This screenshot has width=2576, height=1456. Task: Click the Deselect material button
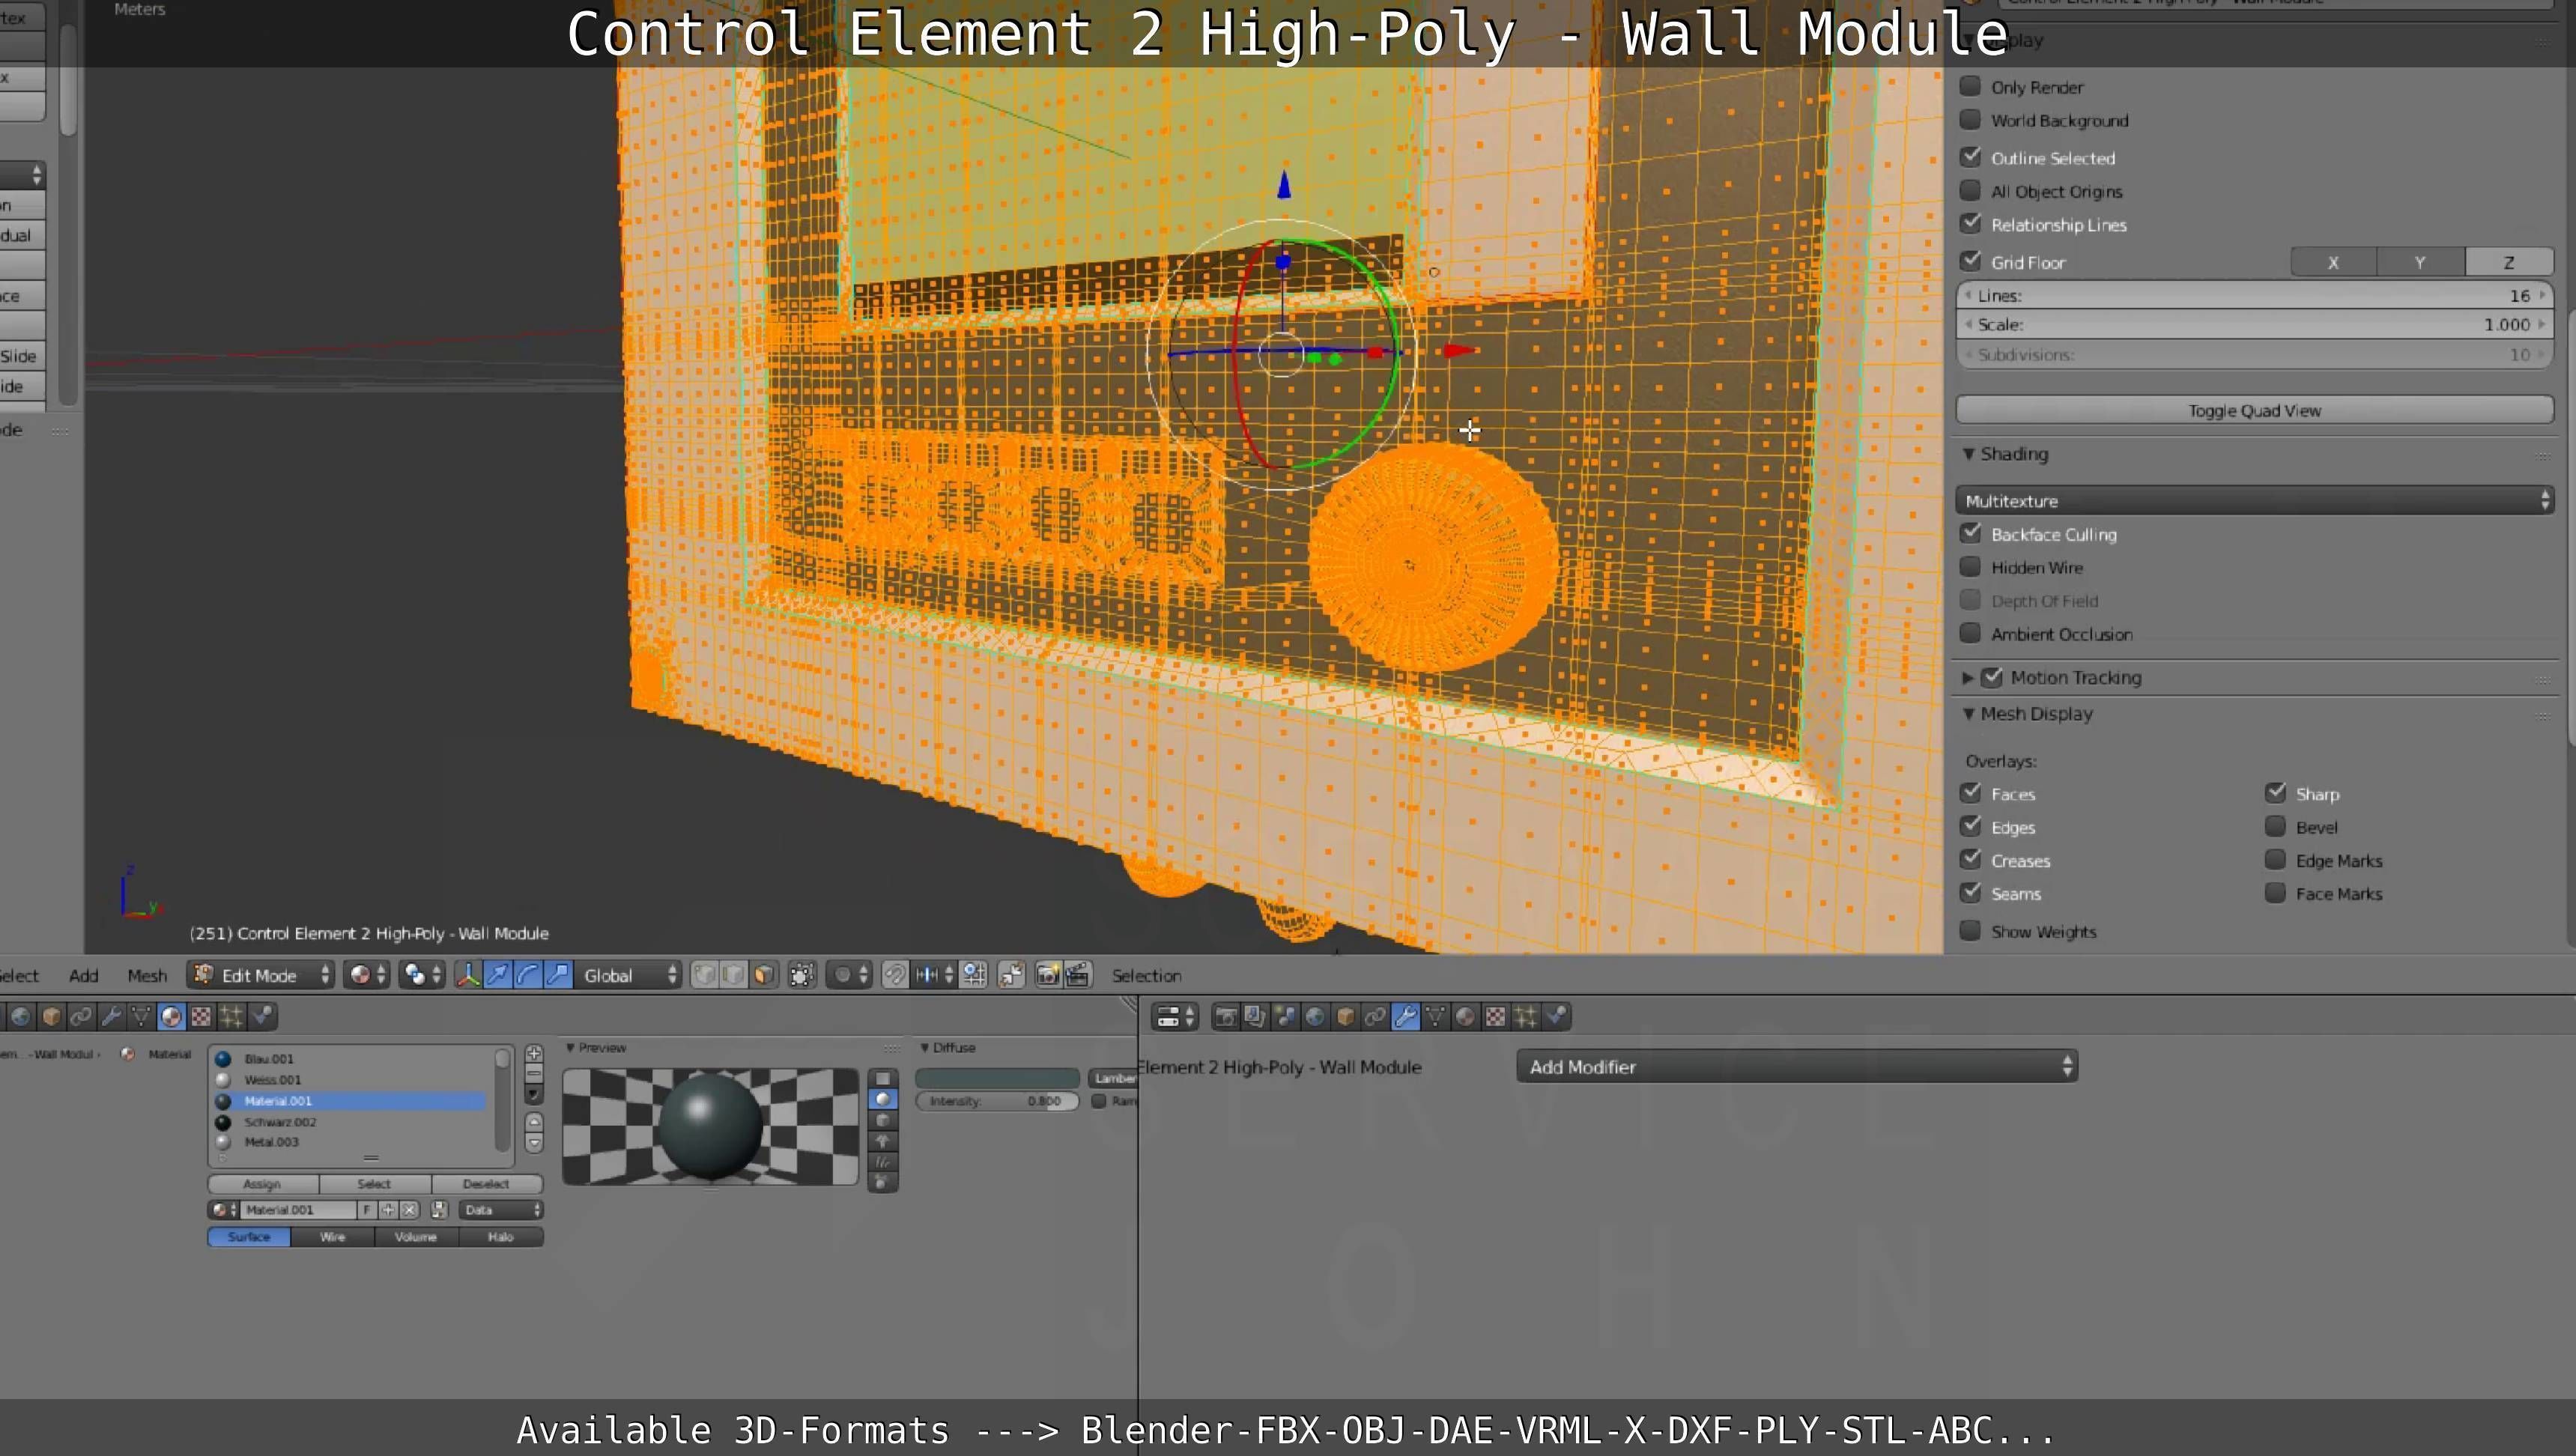(486, 1184)
